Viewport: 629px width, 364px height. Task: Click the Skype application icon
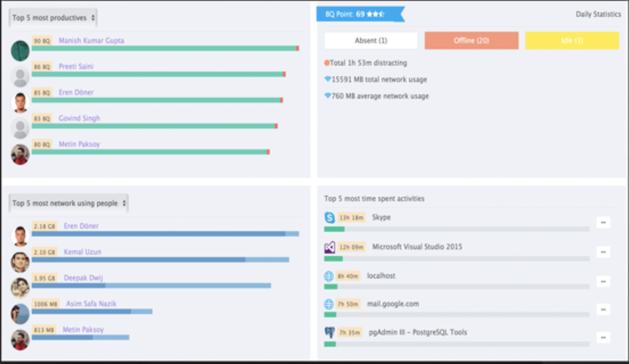click(x=329, y=218)
